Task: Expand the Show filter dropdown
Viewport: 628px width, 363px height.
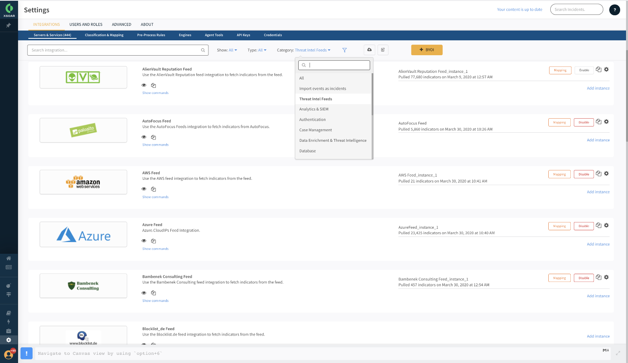Action: pyautogui.click(x=227, y=50)
